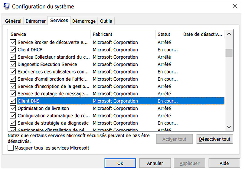Click the scrollbar down arrow

pyautogui.click(x=229, y=127)
